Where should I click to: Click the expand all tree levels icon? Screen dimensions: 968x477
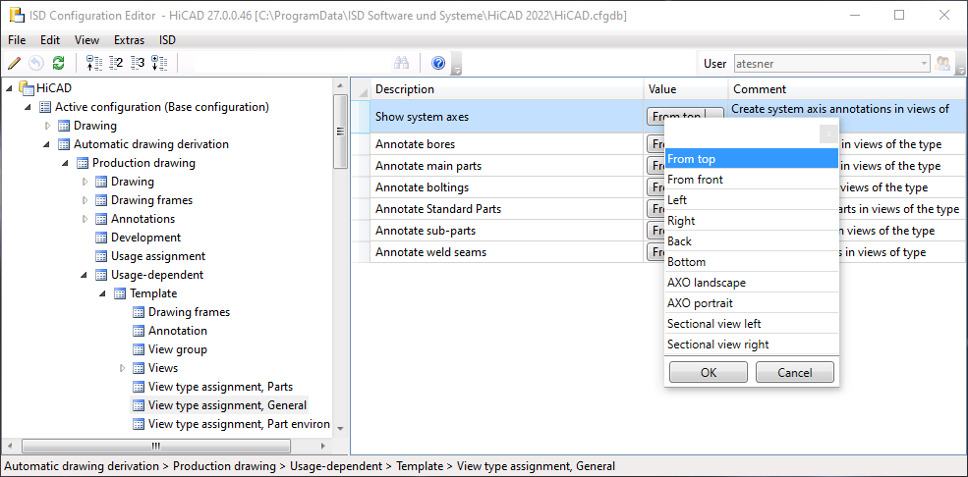[159, 63]
